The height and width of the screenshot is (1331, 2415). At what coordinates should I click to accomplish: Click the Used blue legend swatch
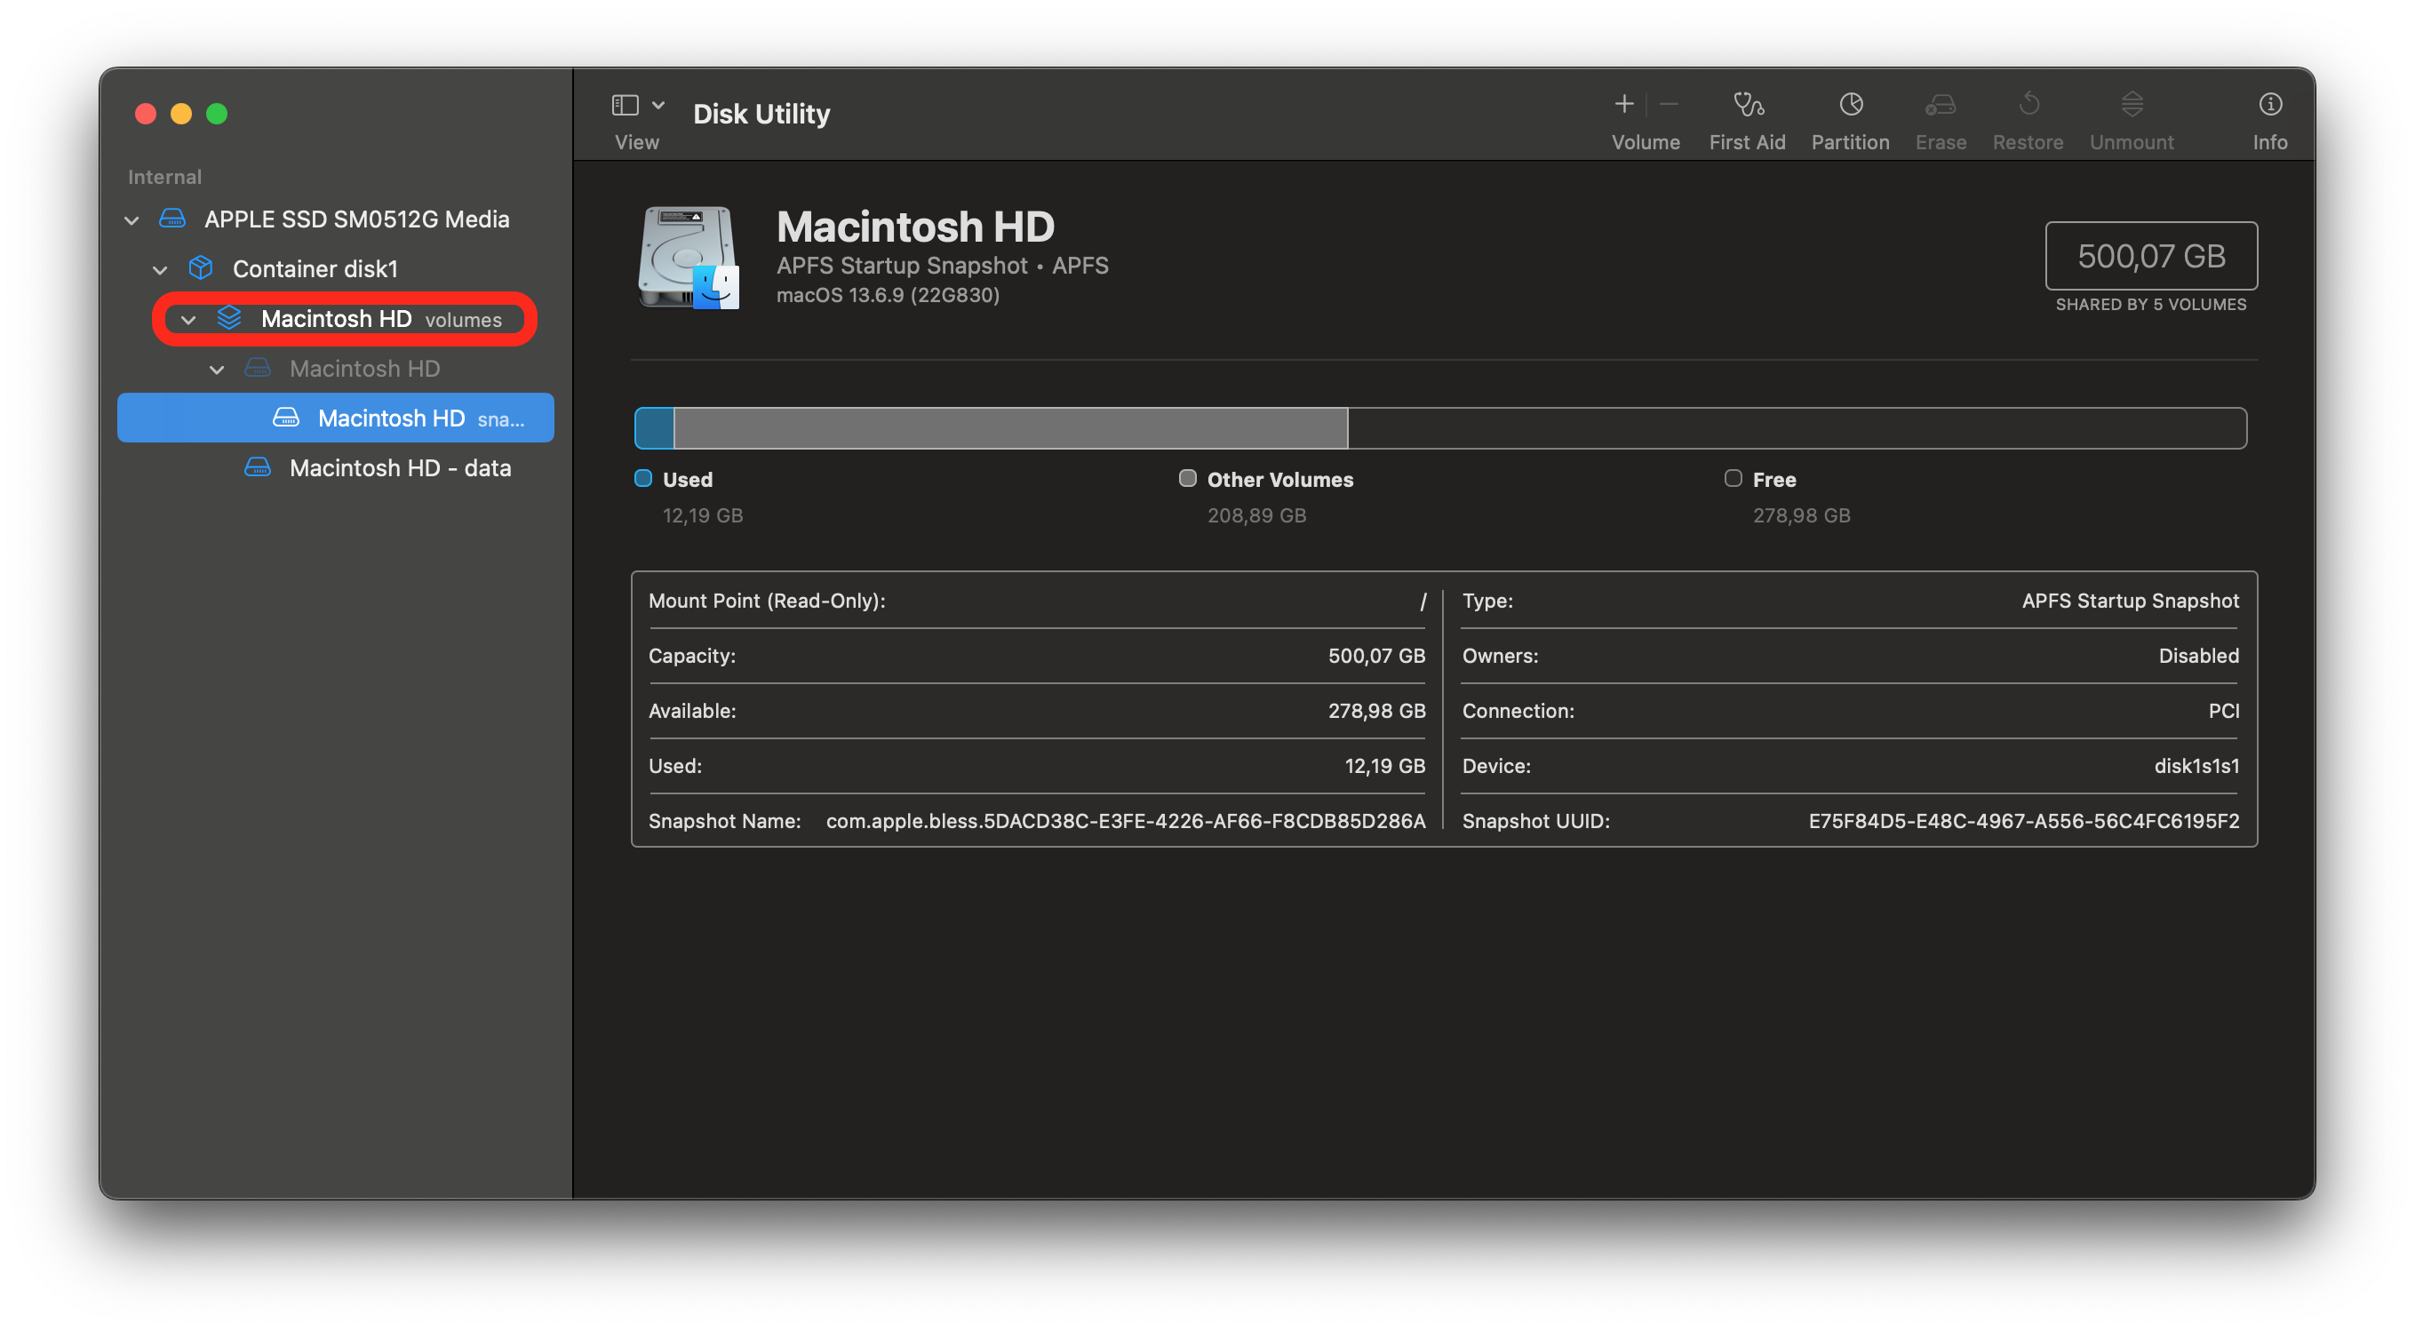(643, 479)
